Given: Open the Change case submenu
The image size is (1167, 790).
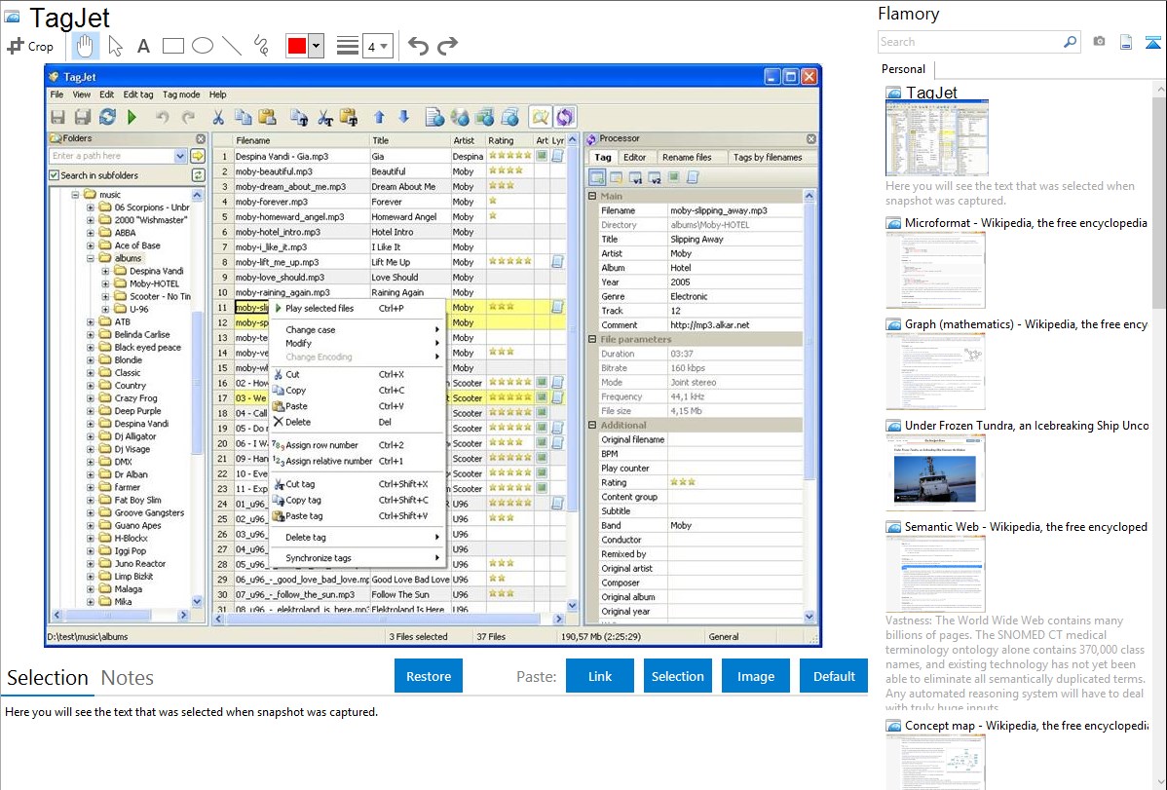Looking at the screenshot, I should [x=358, y=330].
